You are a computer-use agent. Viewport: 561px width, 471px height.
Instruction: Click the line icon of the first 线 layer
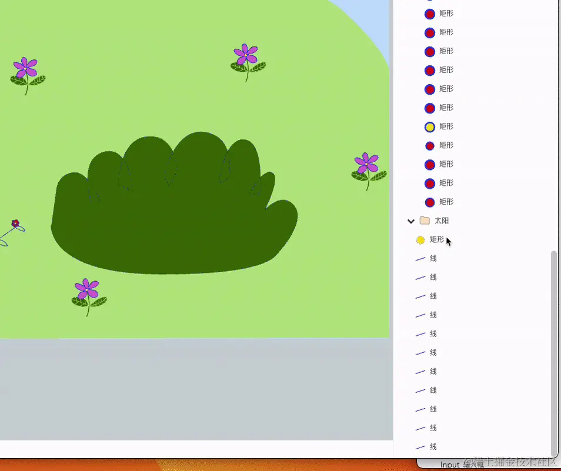coord(420,258)
